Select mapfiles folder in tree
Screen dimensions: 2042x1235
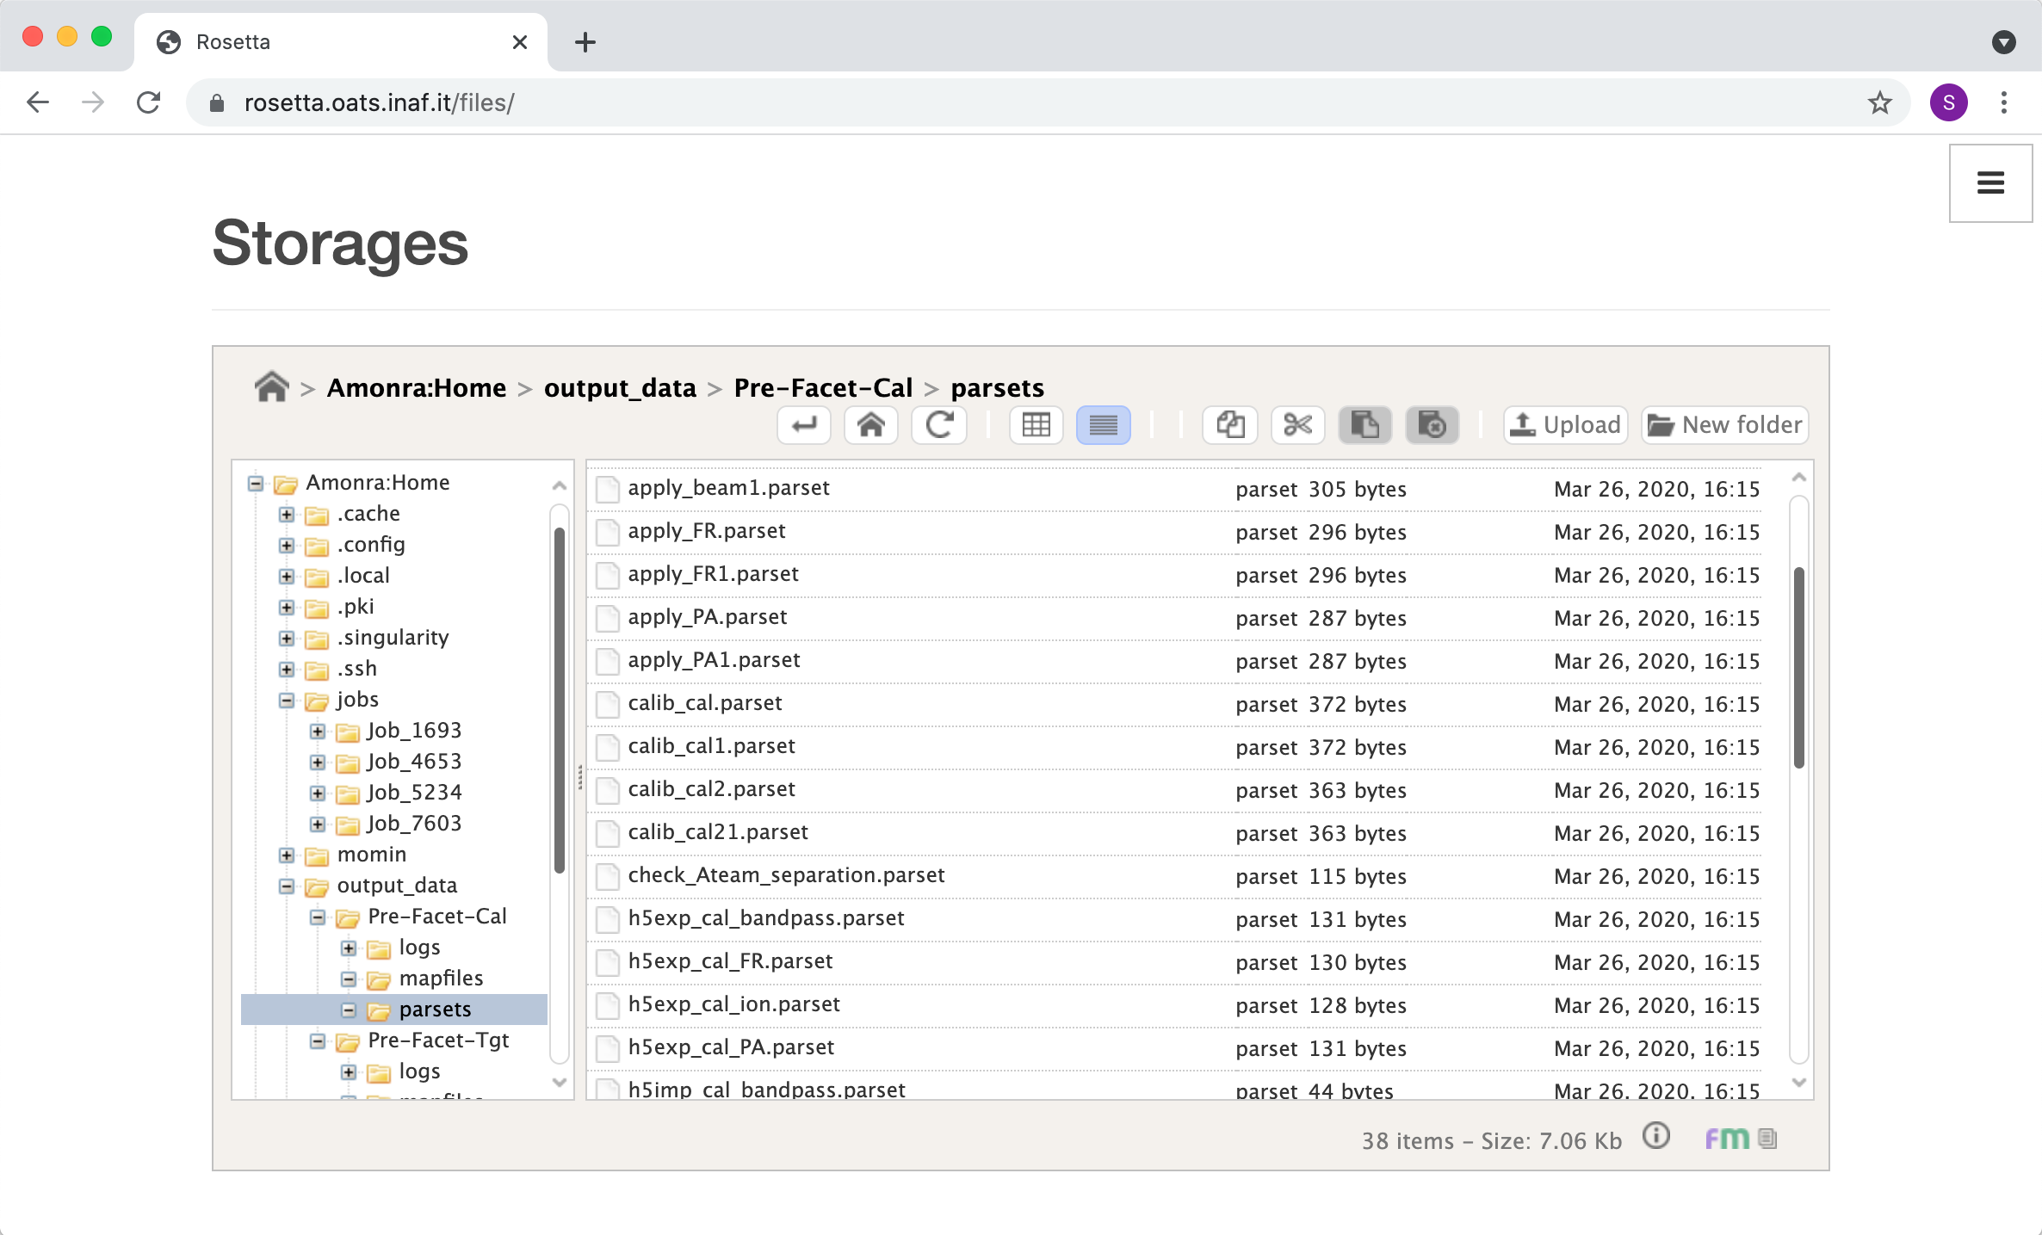[441, 978]
